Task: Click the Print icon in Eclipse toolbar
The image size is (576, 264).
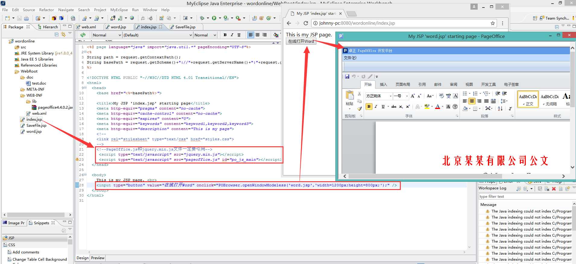Action: point(27,18)
